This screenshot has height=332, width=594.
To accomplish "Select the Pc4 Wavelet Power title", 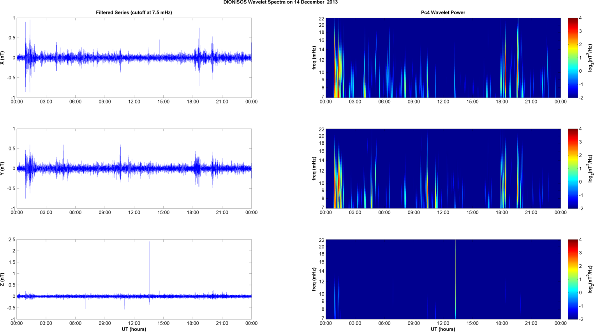I will tap(443, 12).
